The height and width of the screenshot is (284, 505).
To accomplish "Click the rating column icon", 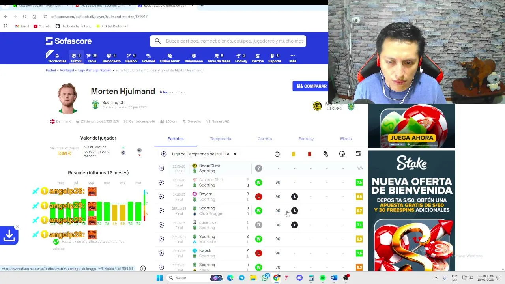I will (358, 154).
